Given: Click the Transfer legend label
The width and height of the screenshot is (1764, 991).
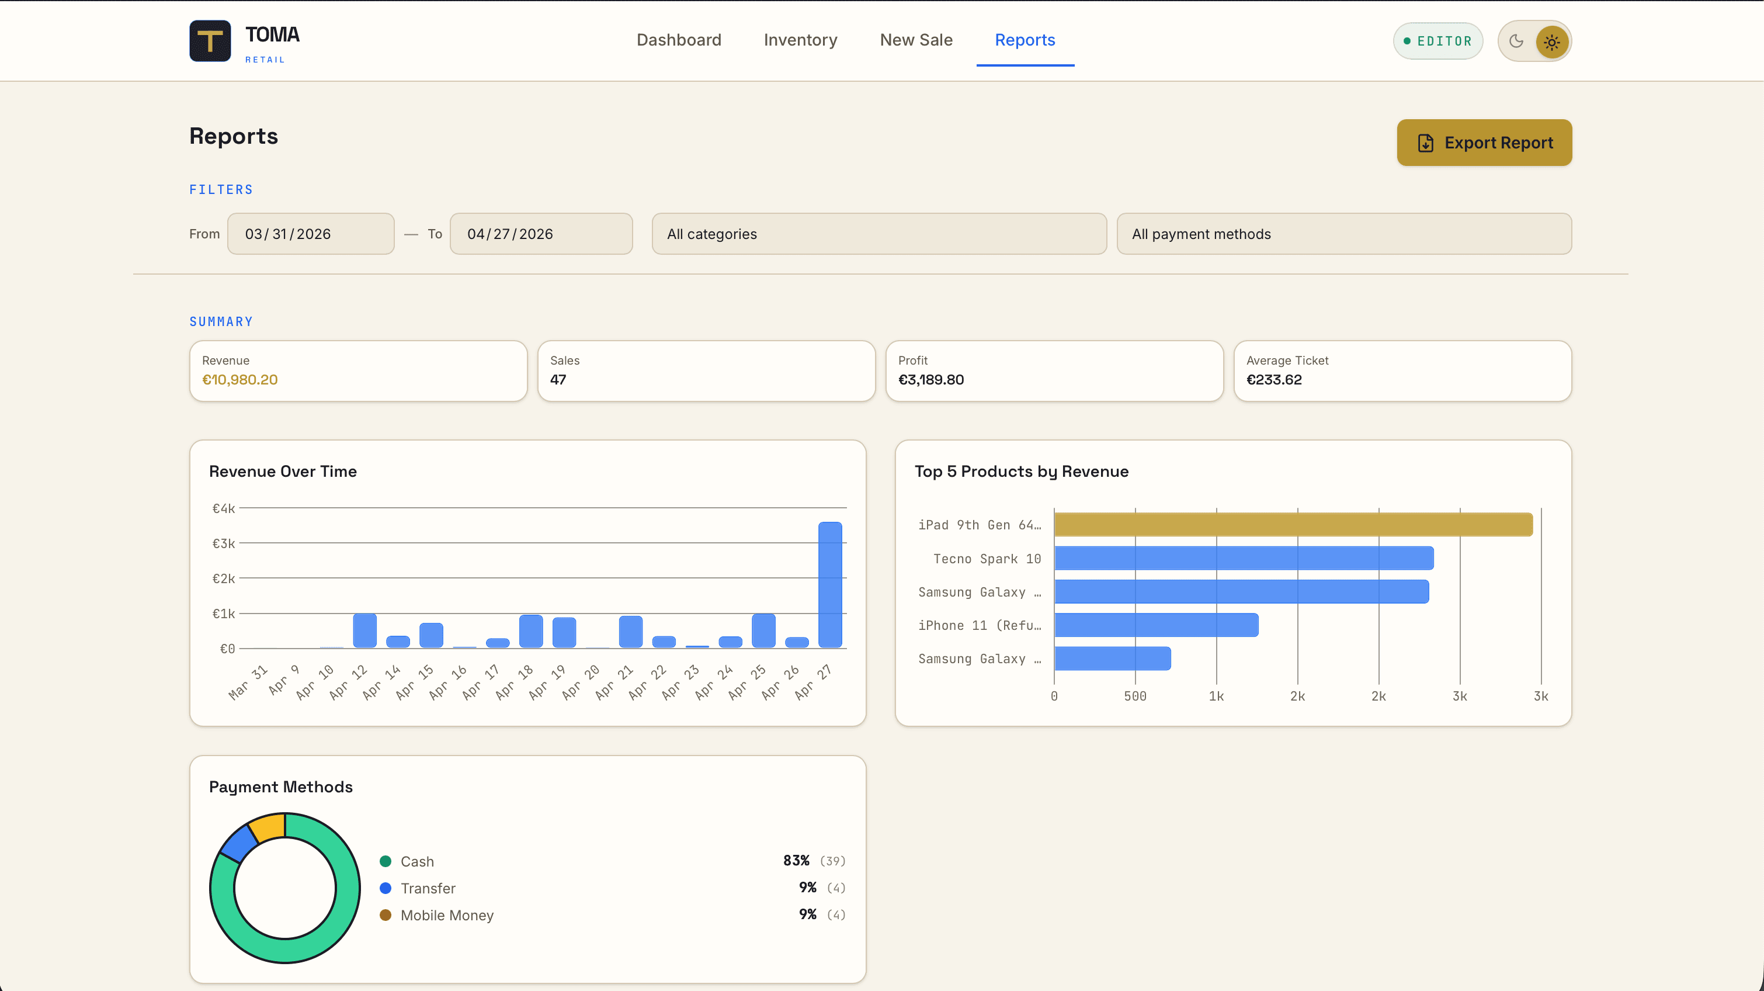Looking at the screenshot, I should (428, 888).
